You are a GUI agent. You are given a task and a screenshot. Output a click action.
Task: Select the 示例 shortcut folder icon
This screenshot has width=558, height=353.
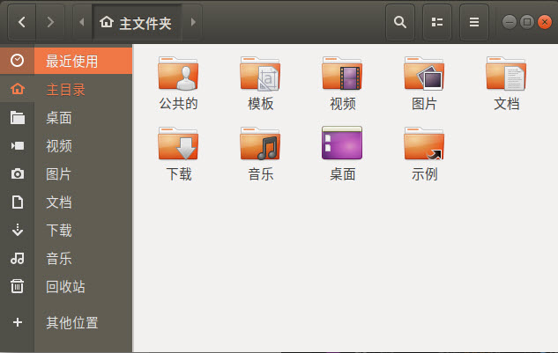[424, 143]
